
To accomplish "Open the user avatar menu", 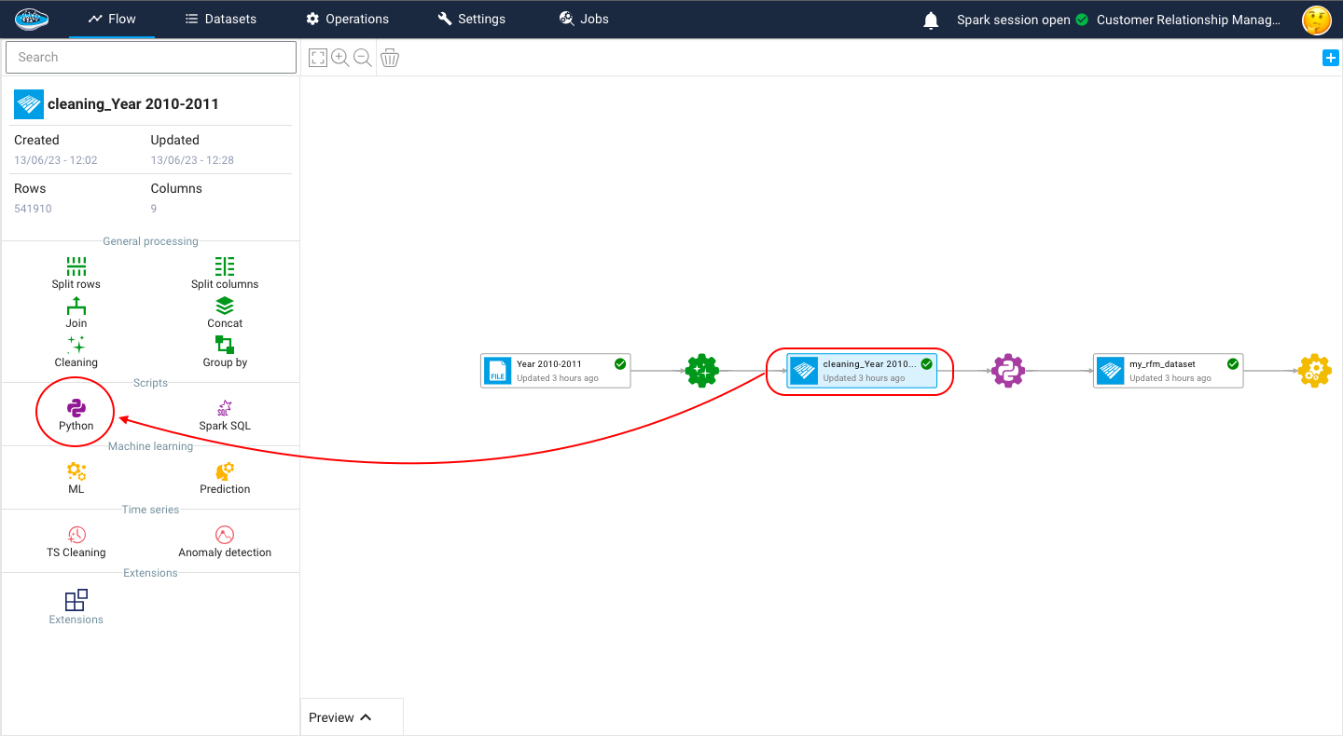I will pos(1316,20).
